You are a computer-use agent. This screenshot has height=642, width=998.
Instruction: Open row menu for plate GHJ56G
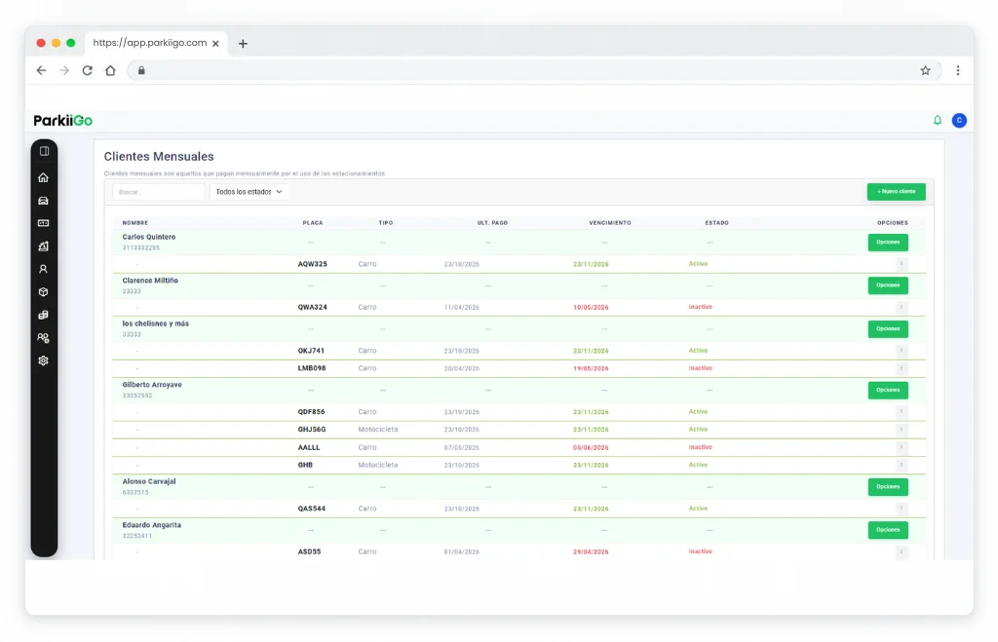pyautogui.click(x=902, y=430)
